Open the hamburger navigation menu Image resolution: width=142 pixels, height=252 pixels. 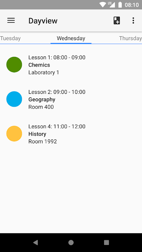click(x=11, y=21)
